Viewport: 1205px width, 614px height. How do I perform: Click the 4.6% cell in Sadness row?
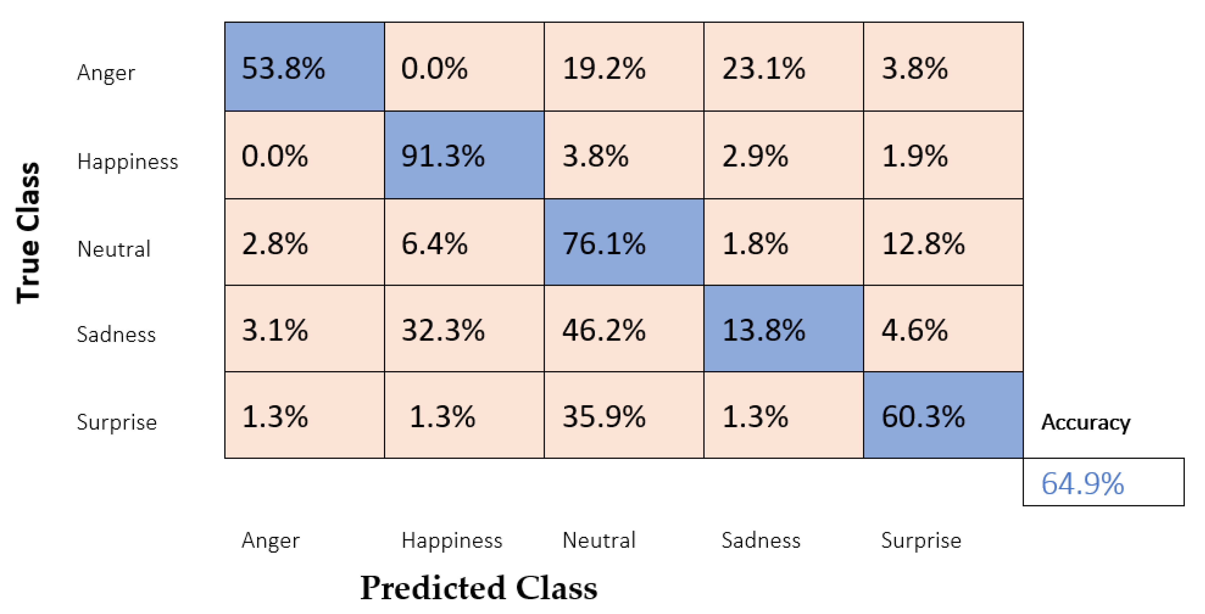click(943, 329)
